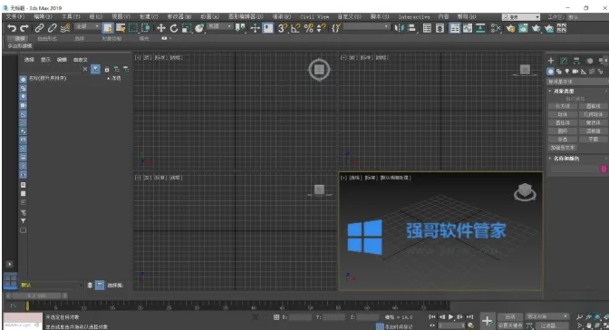
Task: Activate the Select and Rotate tool
Action: [x=174, y=28]
